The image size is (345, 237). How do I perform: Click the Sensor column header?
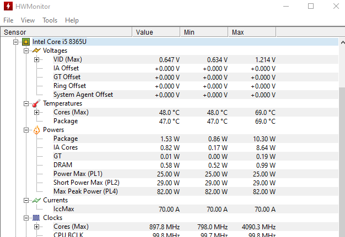click(66, 32)
